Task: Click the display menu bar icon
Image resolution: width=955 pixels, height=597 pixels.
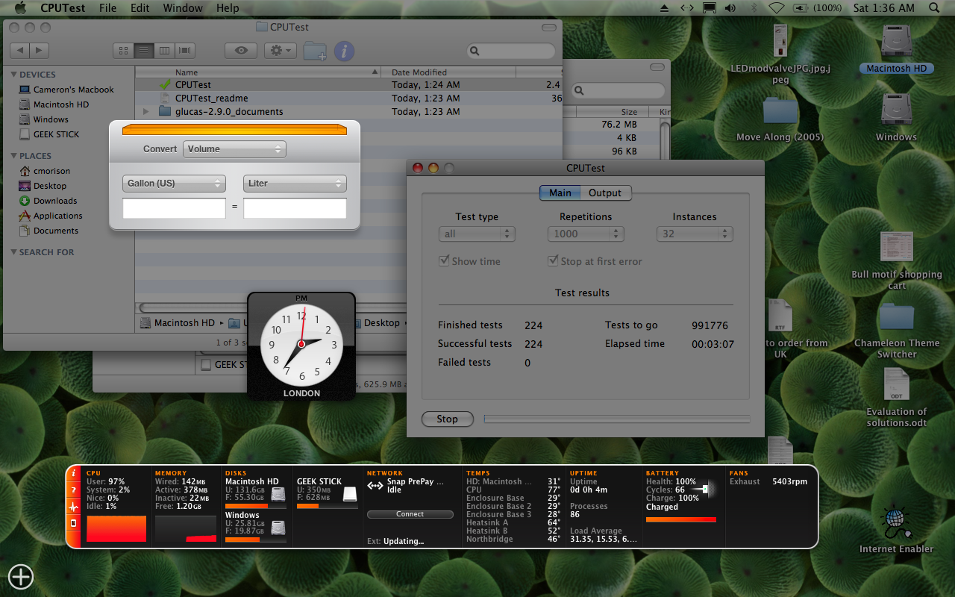Action: coord(709,8)
